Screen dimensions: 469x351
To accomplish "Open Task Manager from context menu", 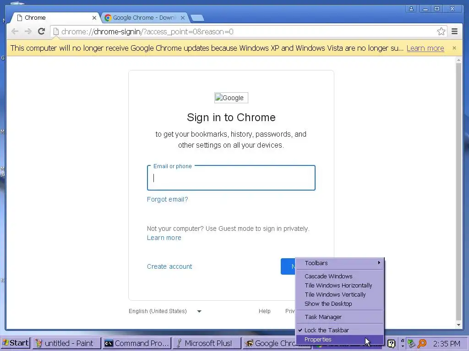I will tap(339, 317).
